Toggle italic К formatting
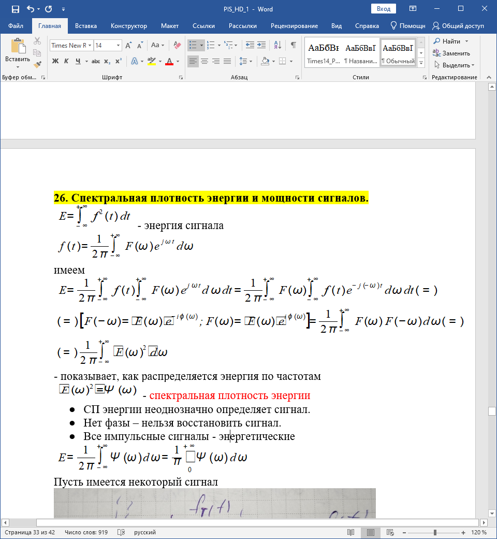Image resolution: width=497 pixels, height=539 pixels. click(66, 61)
